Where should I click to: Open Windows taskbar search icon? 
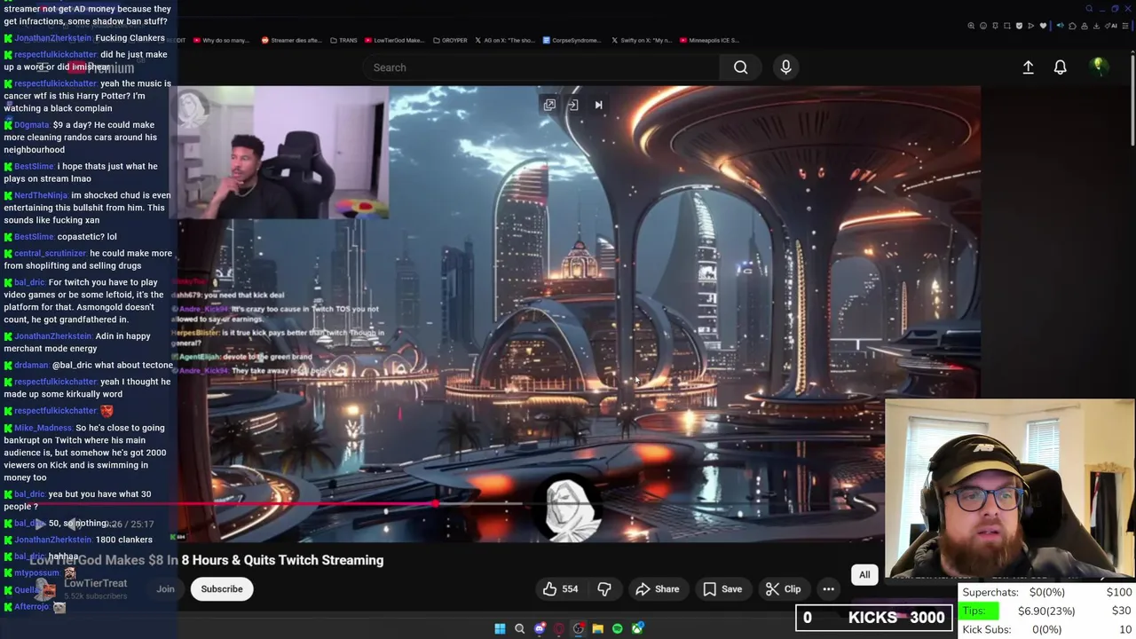pos(520,628)
